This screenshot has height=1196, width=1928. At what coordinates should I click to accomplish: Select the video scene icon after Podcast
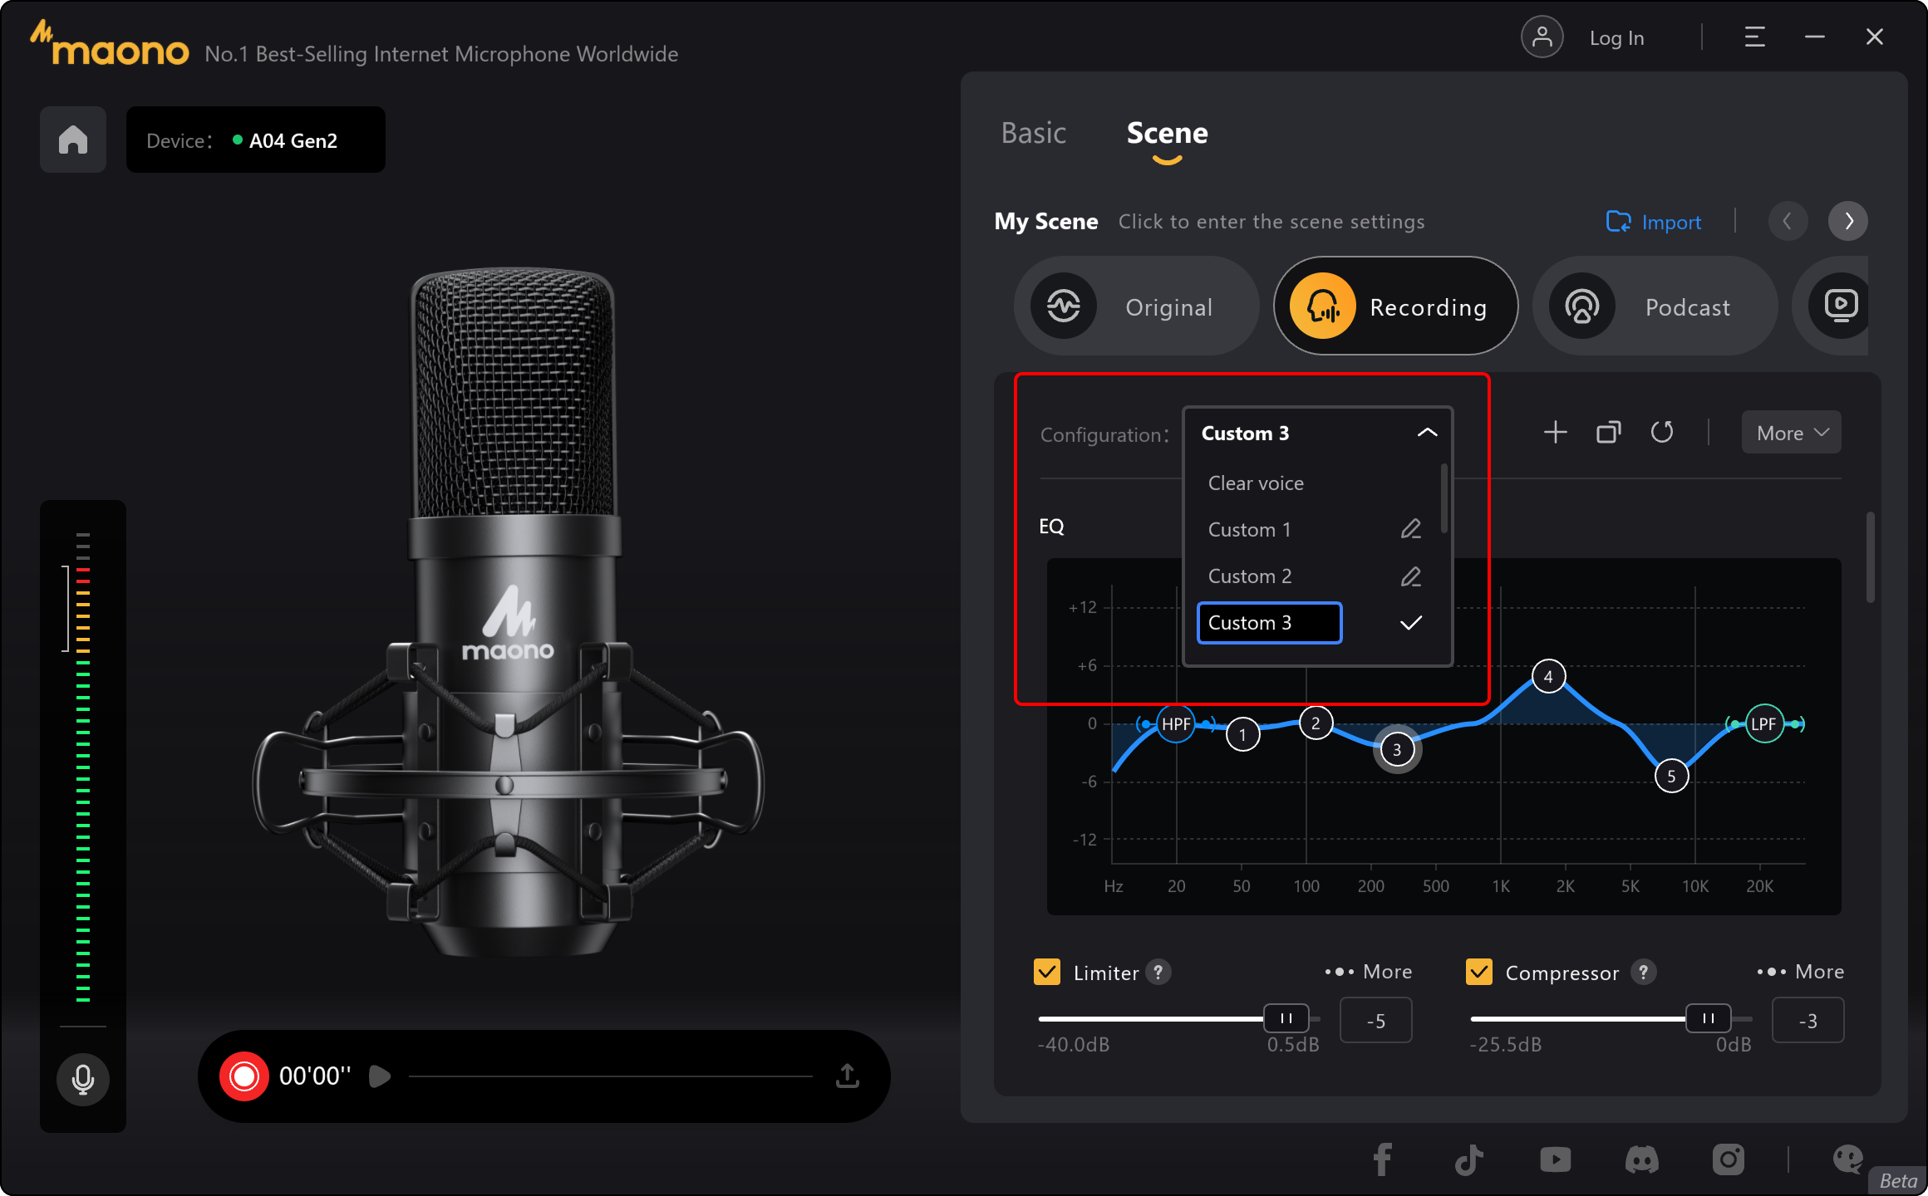tap(1840, 306)
